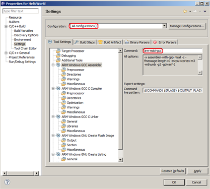Screen dimensions: 210x189
Task: Click the Command line pattern field
Action: click(173, 90)
